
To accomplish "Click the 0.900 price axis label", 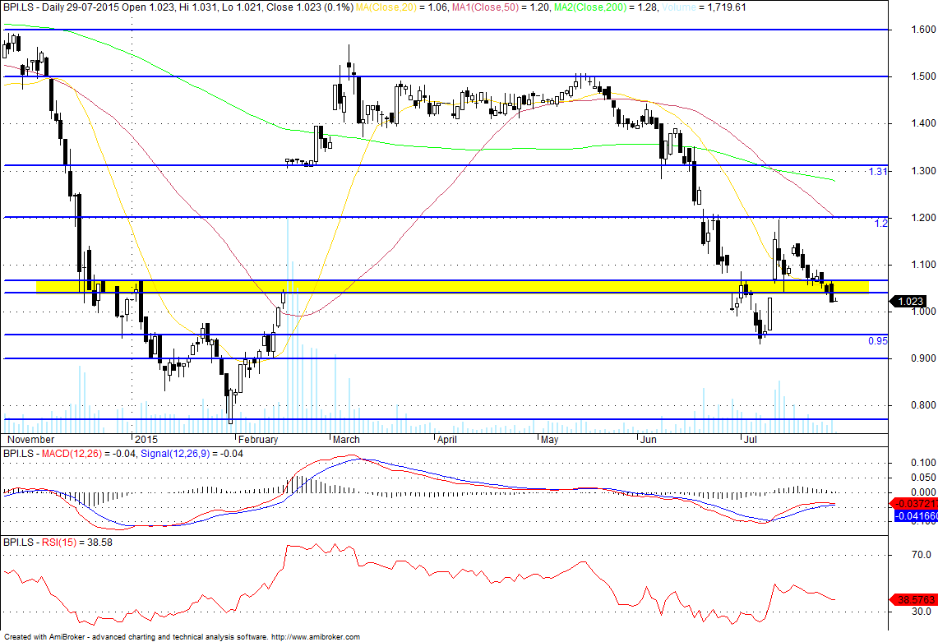I will 923,358.
